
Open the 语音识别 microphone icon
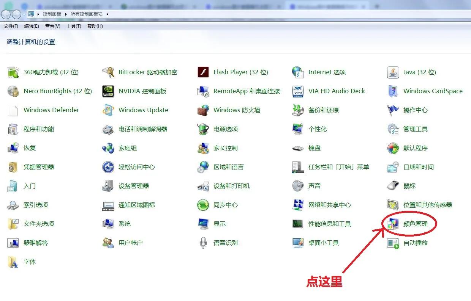(203, 243)
